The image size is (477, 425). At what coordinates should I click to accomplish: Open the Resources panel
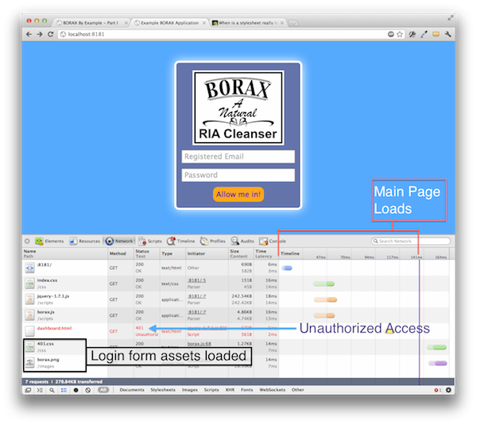pos(84,241)
